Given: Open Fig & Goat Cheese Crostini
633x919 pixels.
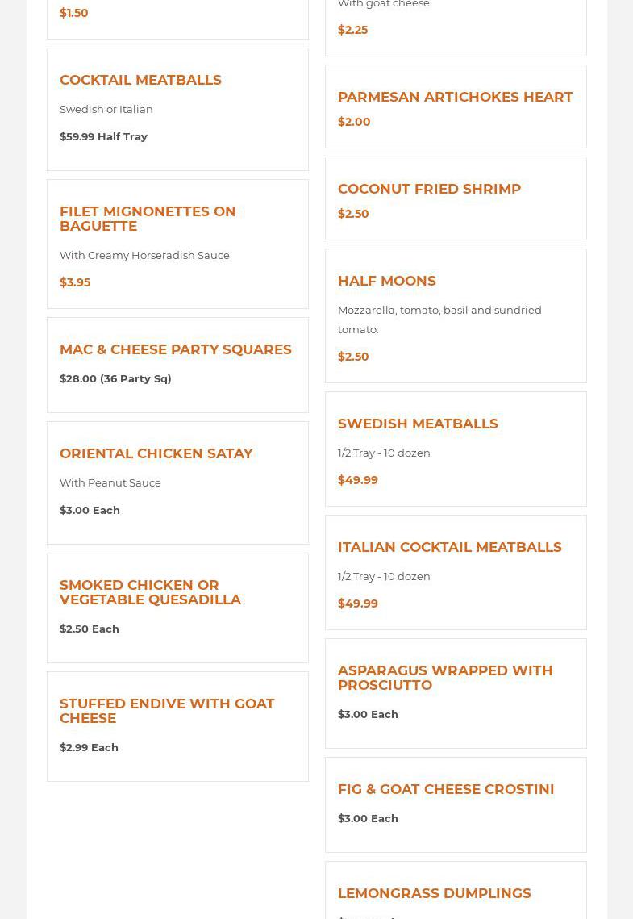Looking at the screenshot, I should click(x=446, y=789).
